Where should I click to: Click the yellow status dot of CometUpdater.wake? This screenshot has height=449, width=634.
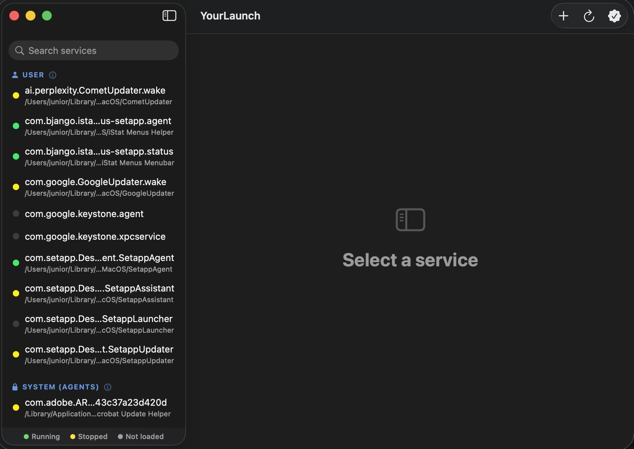(x=16, y=95)
